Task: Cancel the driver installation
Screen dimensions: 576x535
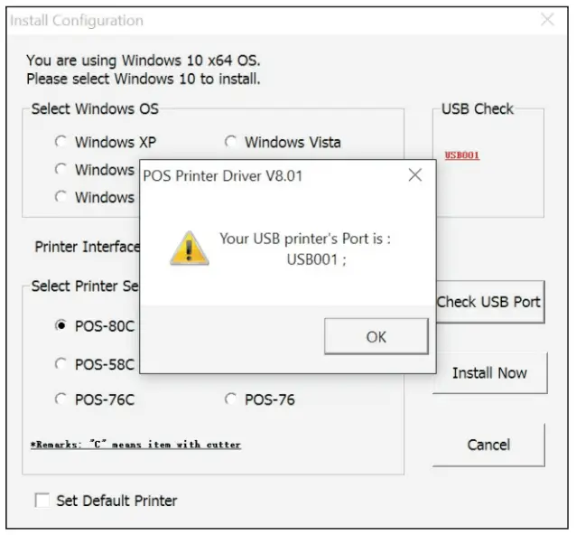Action: click(x=488, y=445)
